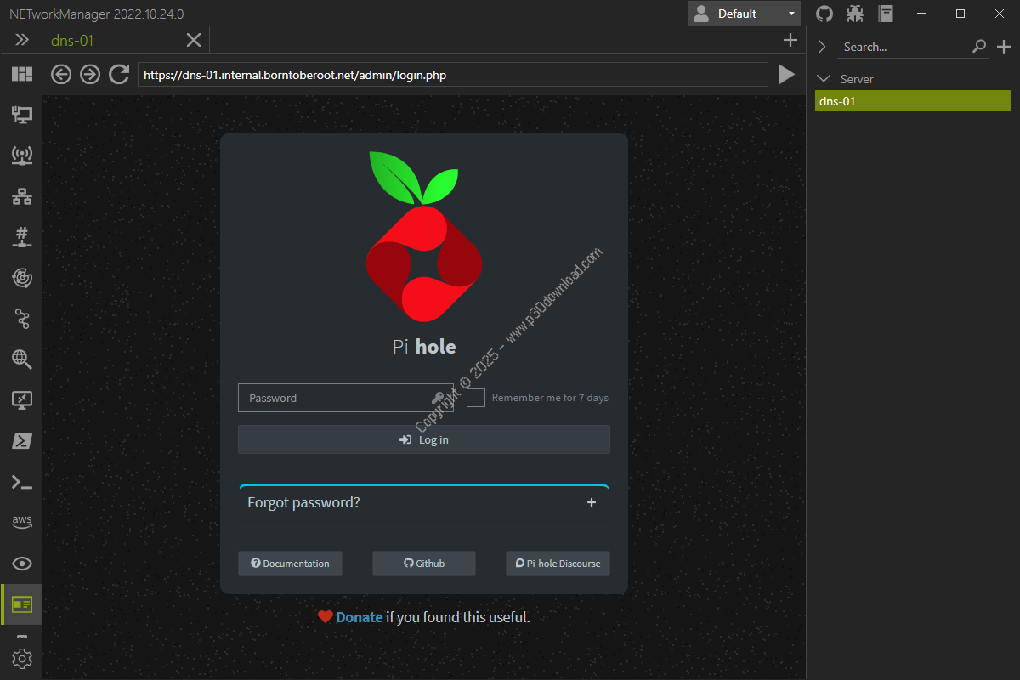Expand the sidebar with double chevron
1020x680 pixels.
[21, 40]
